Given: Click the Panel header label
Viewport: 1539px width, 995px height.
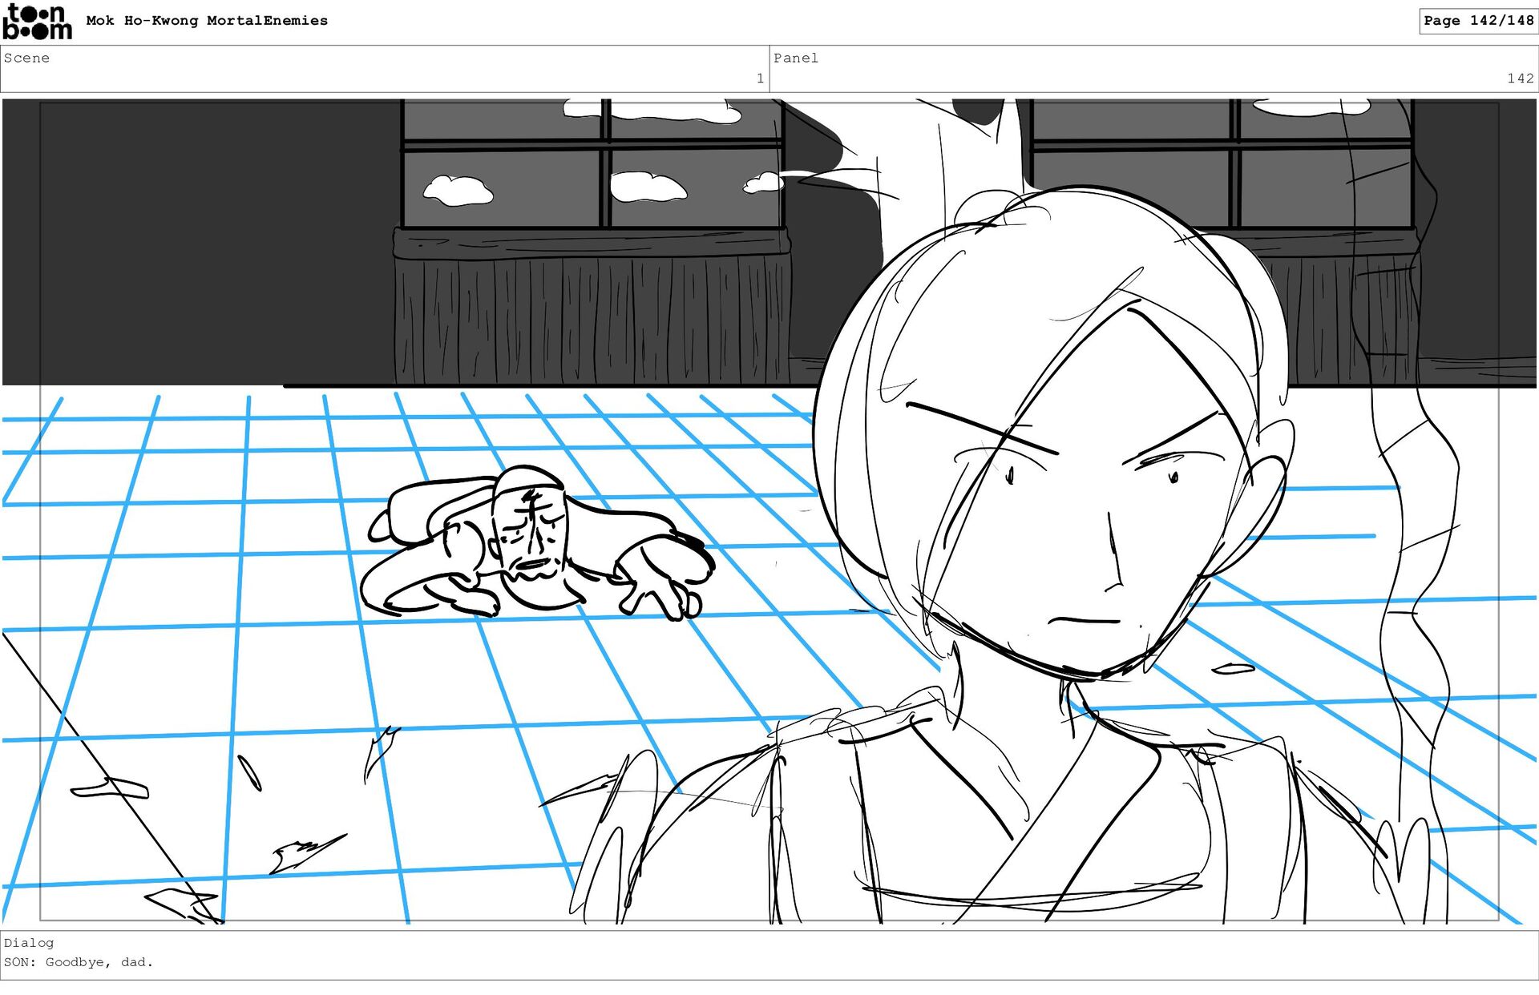Looking at the screenshot, I should (x=795, y=58).
